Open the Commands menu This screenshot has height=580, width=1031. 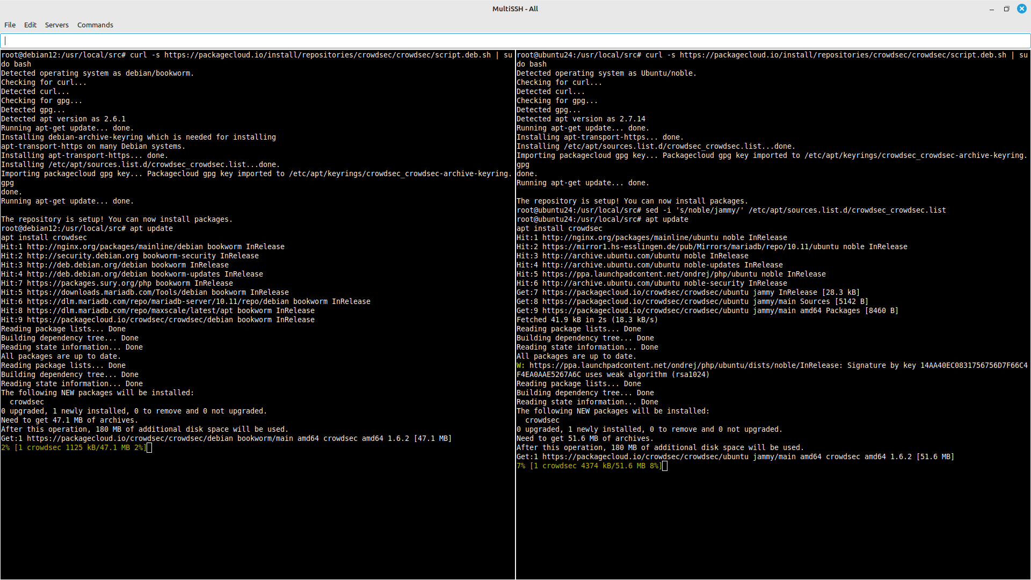coord(95,25)
